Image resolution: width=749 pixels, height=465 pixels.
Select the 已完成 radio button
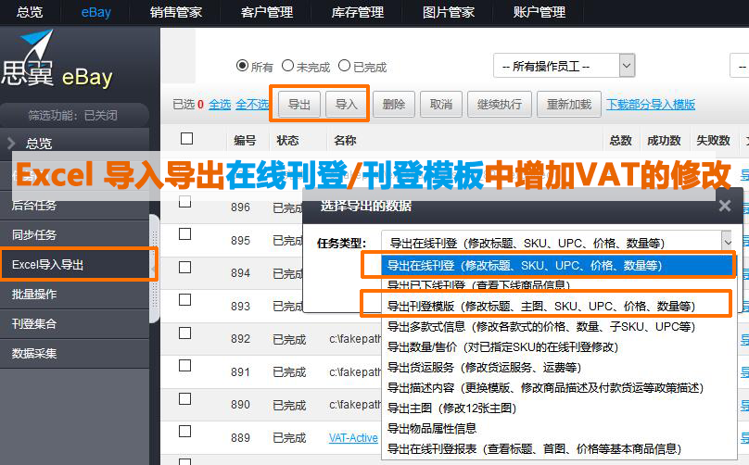click(345, 66)
